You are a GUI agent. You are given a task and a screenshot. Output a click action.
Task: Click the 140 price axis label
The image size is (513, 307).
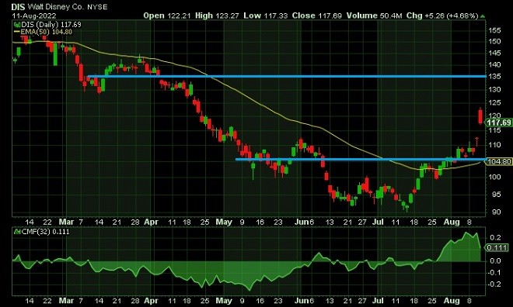tap(494, 64)
